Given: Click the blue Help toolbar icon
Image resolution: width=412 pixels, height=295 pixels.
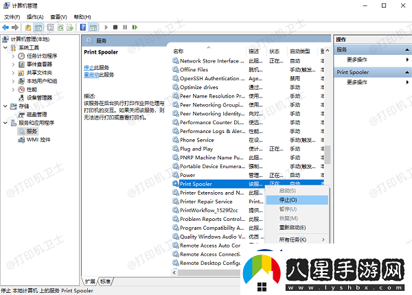Looking at the screenshot, I should point(83,27).
